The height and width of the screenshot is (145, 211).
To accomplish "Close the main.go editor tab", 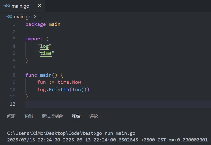I will pyautogui.click(x=39, y=6).
